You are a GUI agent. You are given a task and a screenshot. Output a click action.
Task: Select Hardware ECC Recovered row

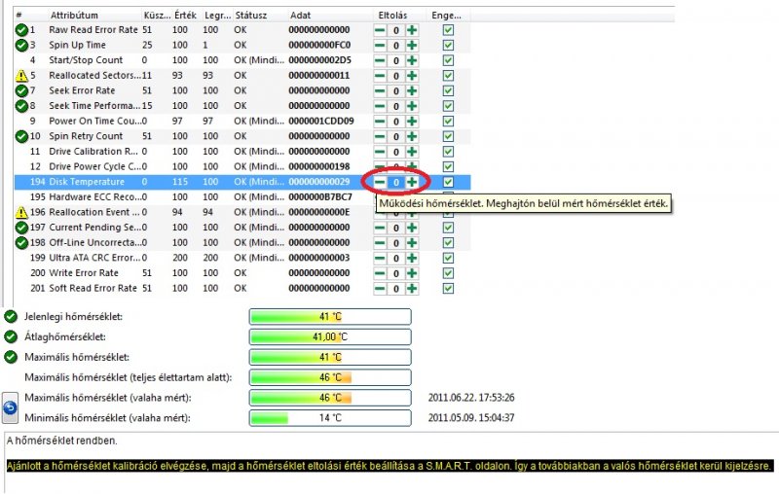(241, 196)
